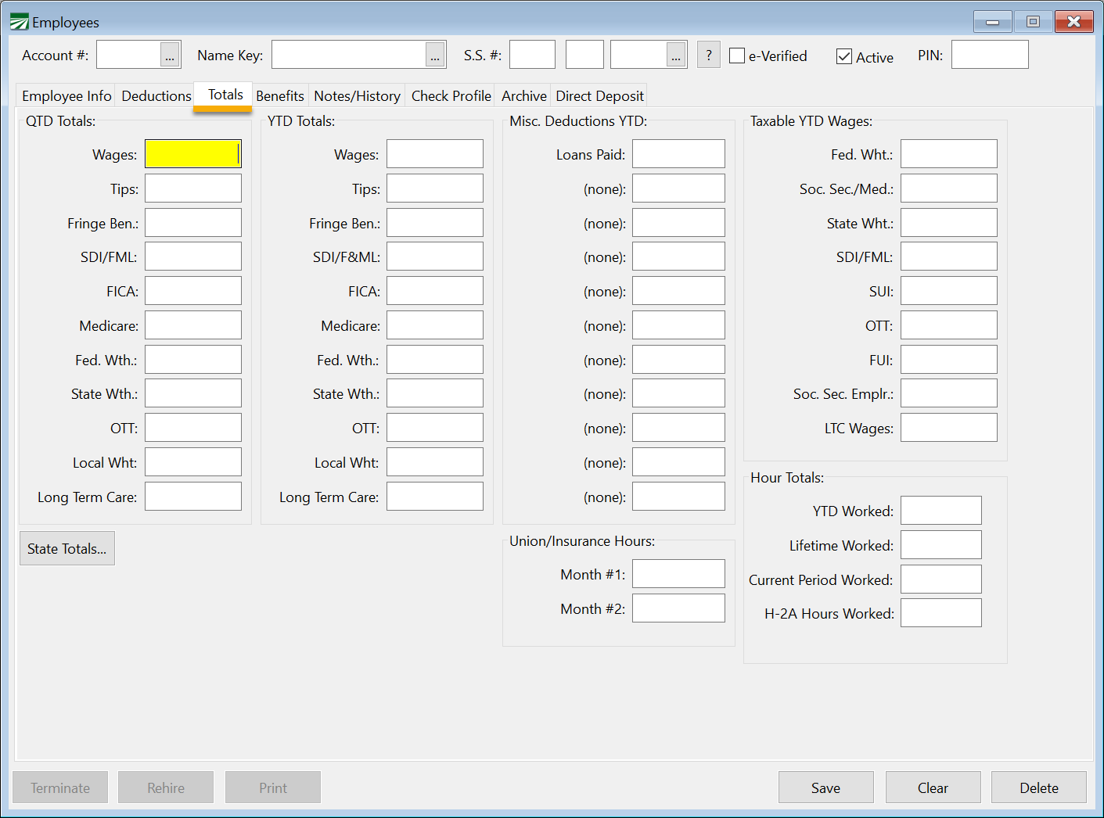Screen dimensions: 1104x818
Task: Click into the Account # field
Action: [129, 55]
